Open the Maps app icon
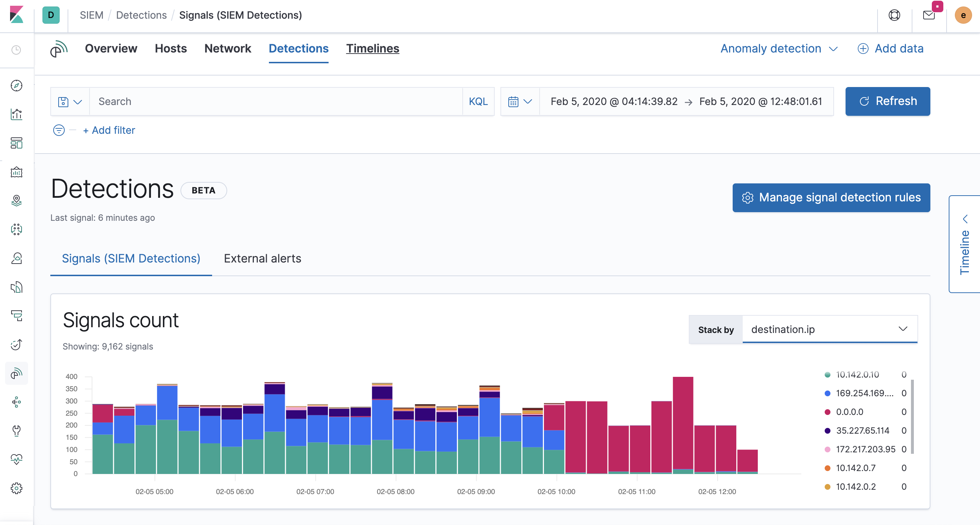This screenshot has width=980, height=525. point(17,201)
